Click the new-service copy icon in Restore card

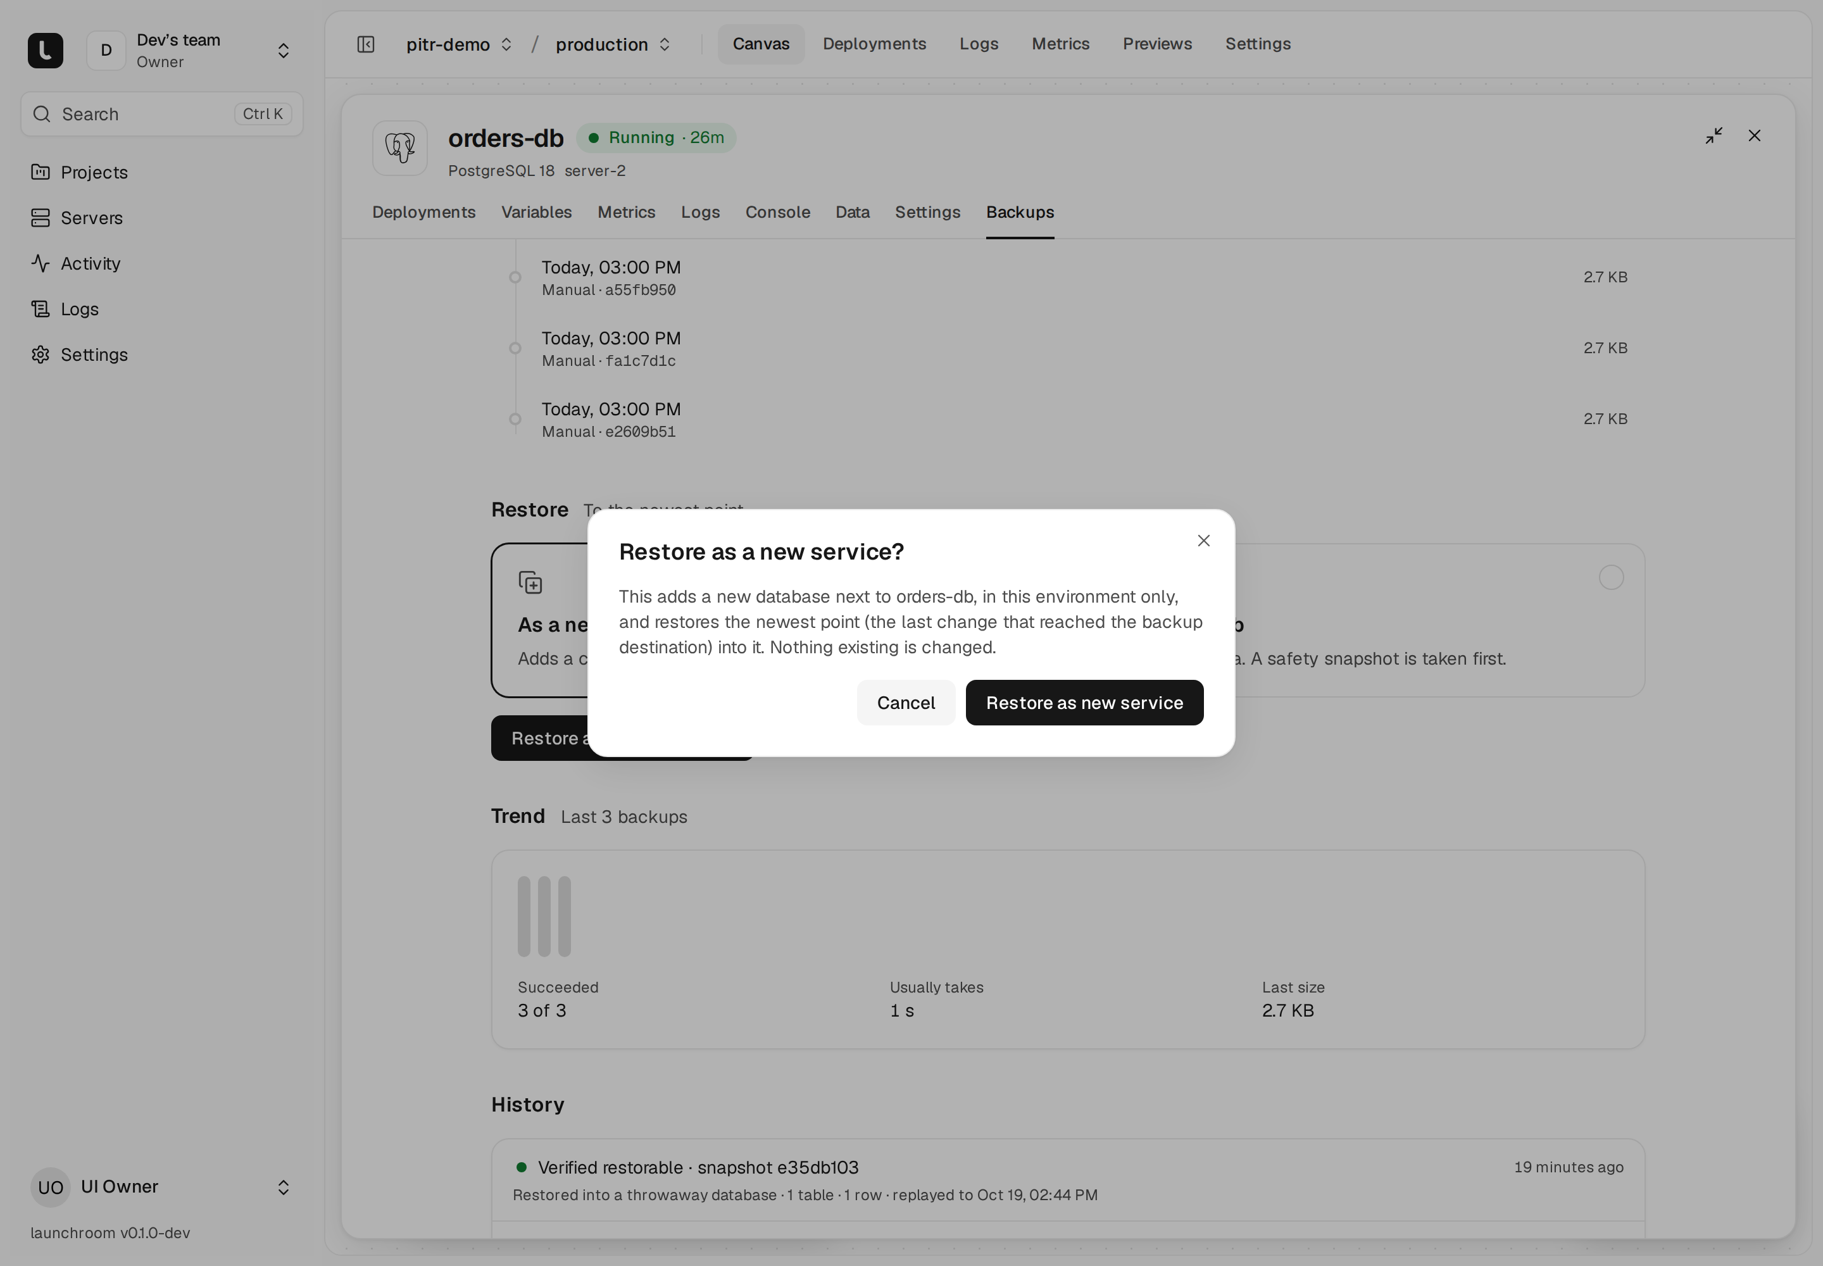[530, 583]
